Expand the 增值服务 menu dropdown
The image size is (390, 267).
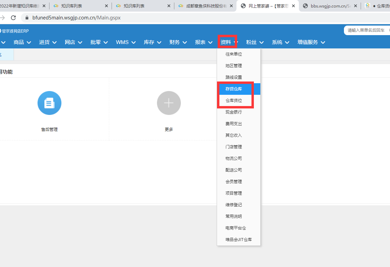pyautogui.click(x=311, y=42)
